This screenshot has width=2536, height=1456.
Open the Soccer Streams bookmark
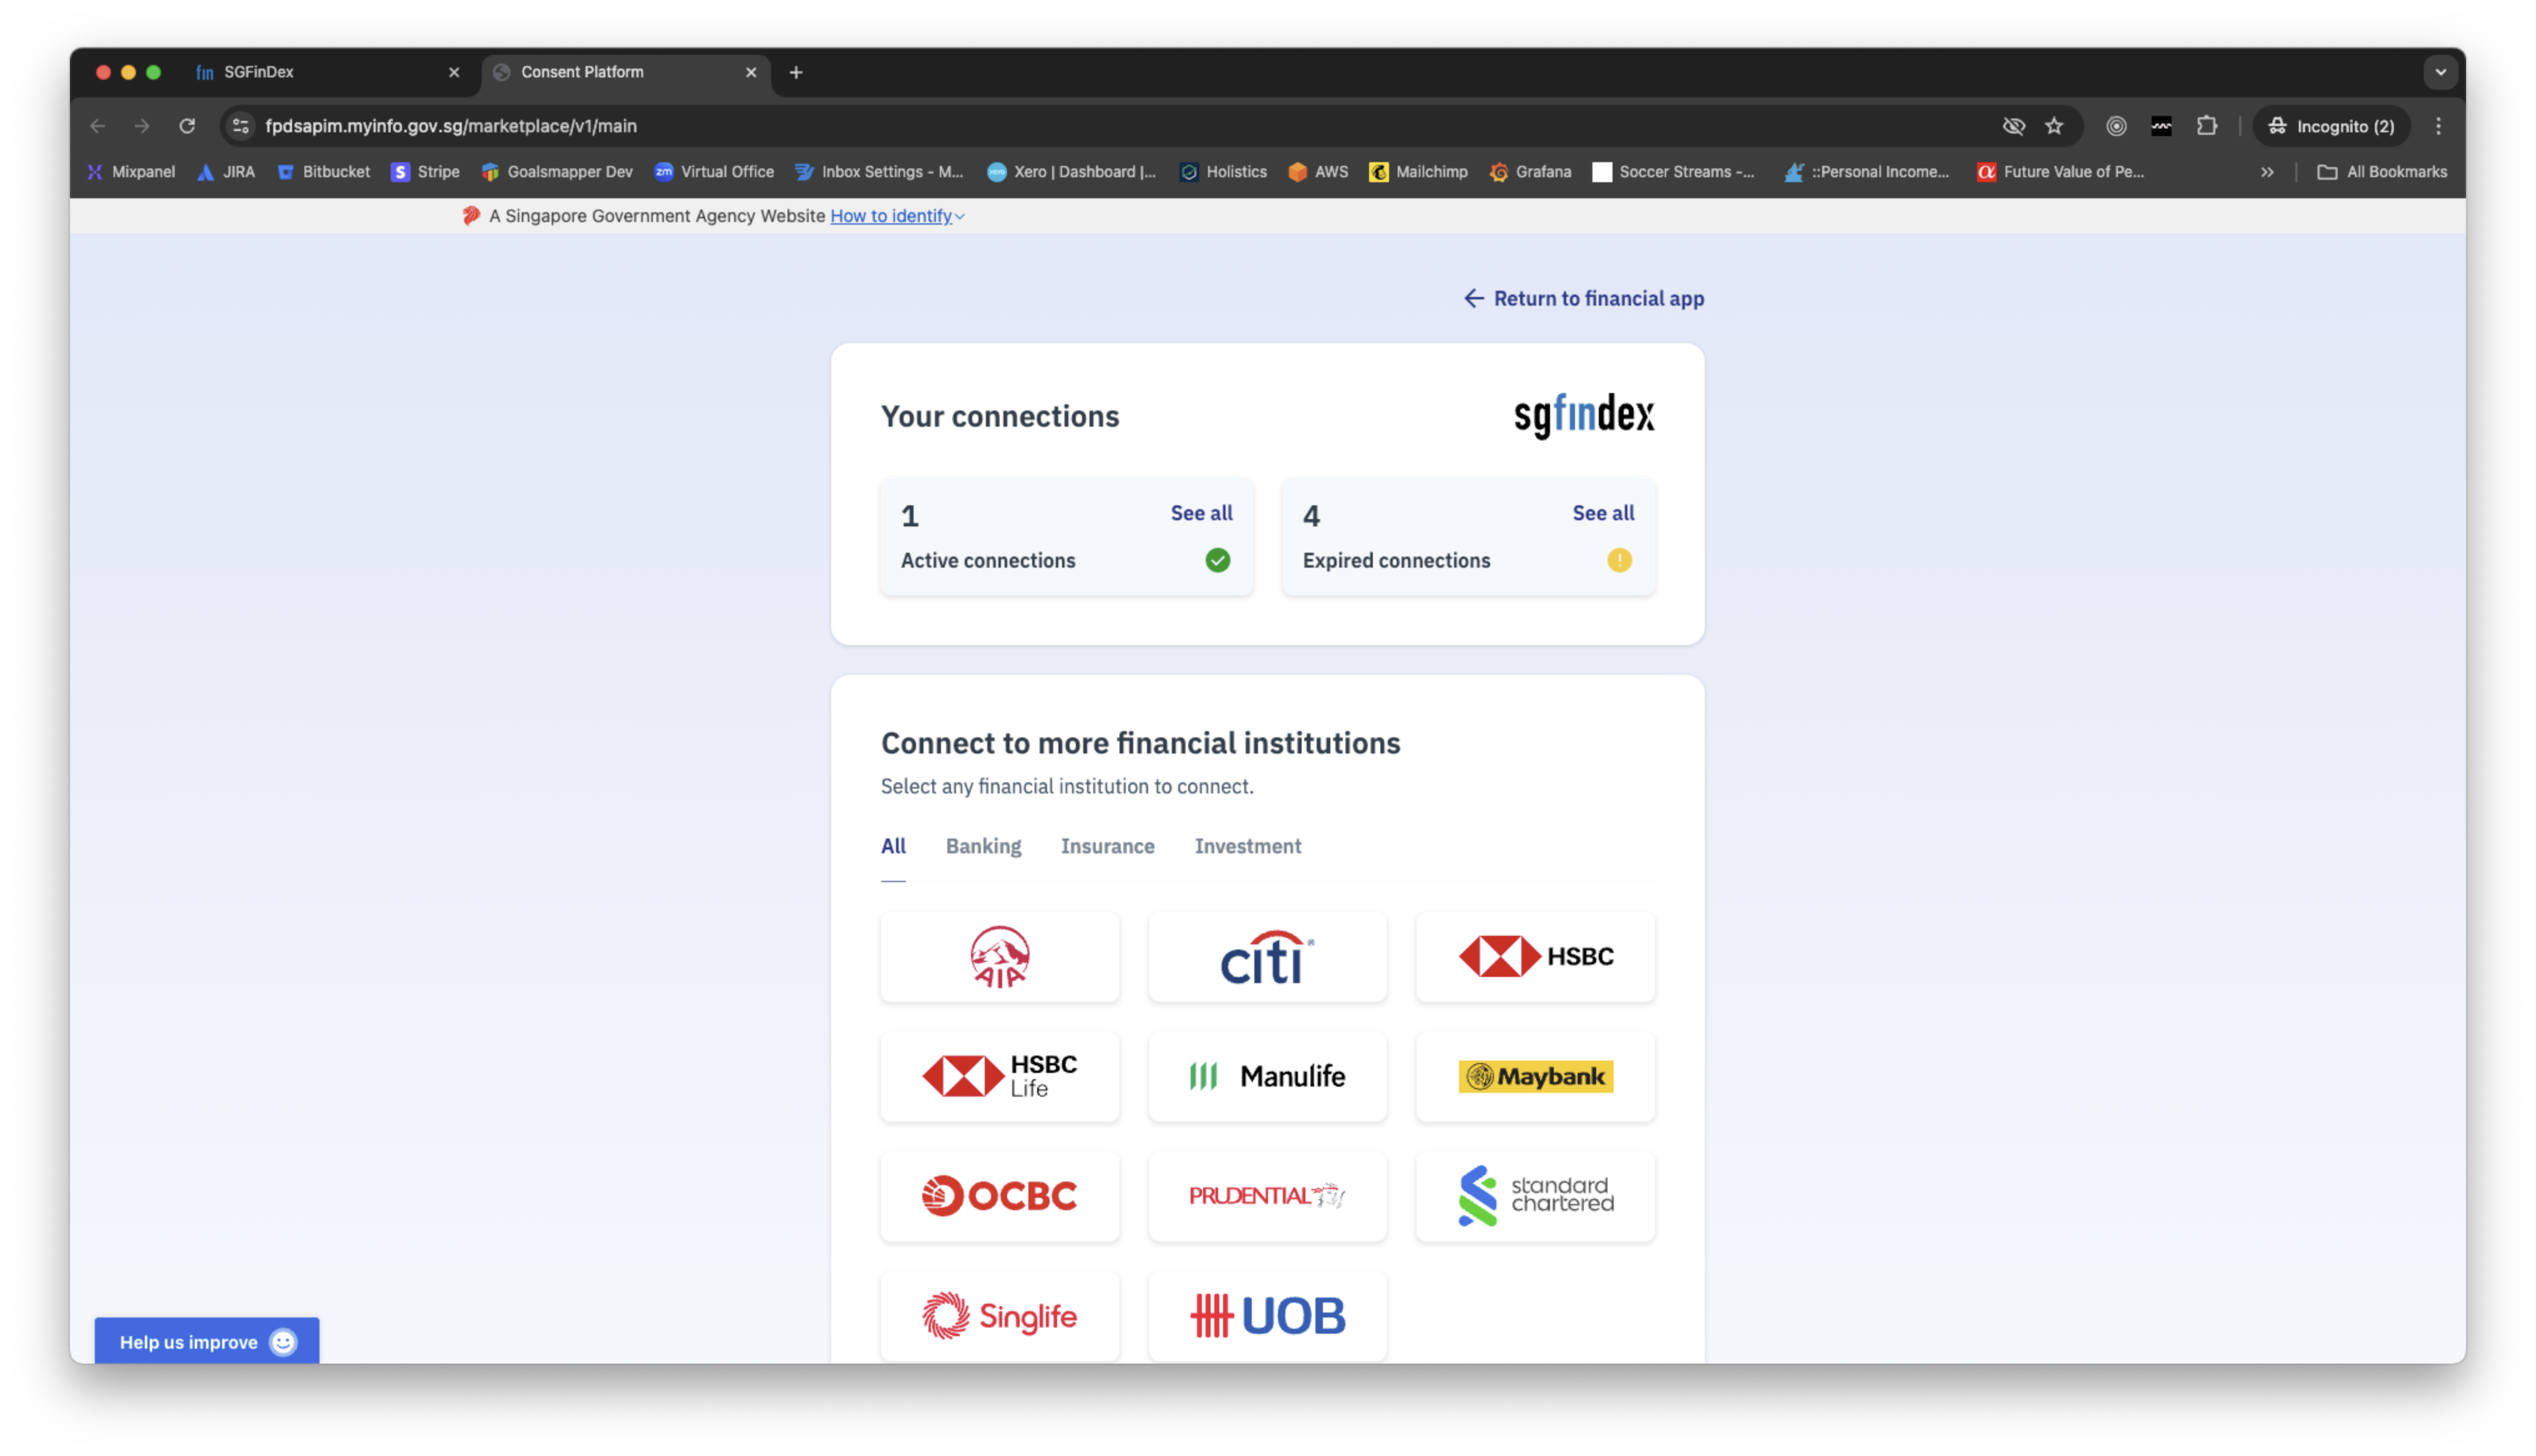[1673, 172]
